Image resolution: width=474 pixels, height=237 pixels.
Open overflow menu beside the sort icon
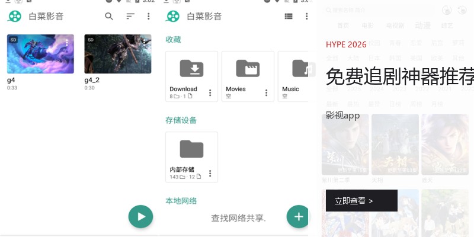149,17
